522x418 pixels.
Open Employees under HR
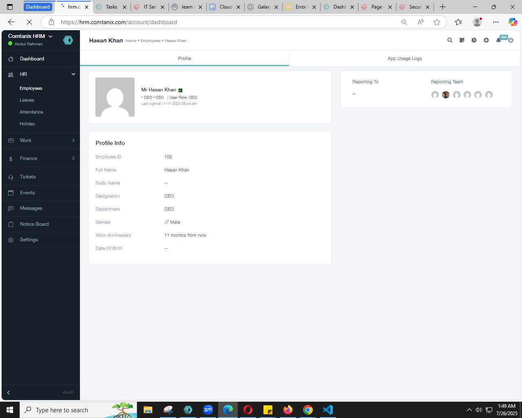[x=31, y=88]
